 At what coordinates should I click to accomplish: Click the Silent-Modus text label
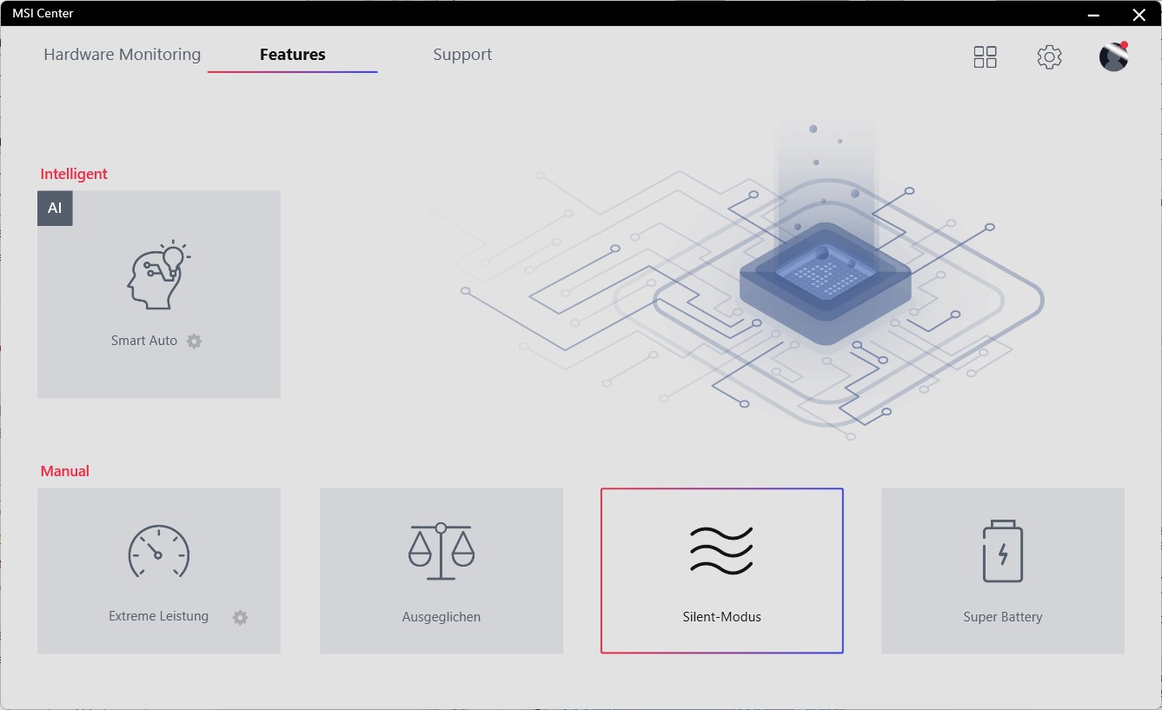click(x=721, y=617)
